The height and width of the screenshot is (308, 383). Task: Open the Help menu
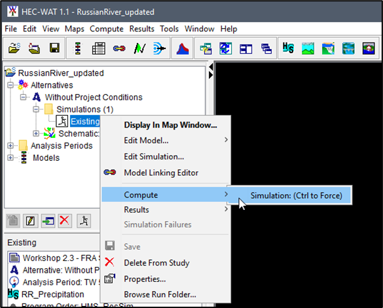[228, 29]
